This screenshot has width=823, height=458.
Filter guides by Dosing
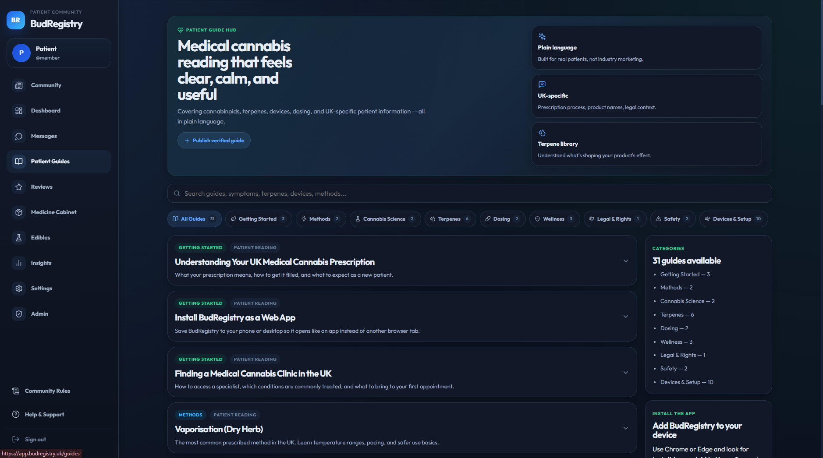(x=503, y=219)
